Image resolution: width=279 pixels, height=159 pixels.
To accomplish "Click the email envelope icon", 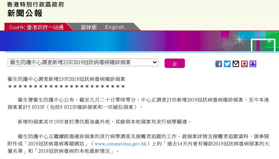I will coord(236,64).
